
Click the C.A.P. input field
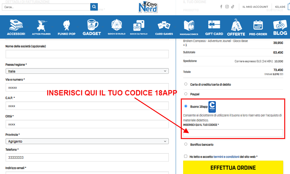click(87, 106)
